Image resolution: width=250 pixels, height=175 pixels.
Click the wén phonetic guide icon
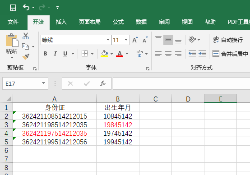[139, 54]
